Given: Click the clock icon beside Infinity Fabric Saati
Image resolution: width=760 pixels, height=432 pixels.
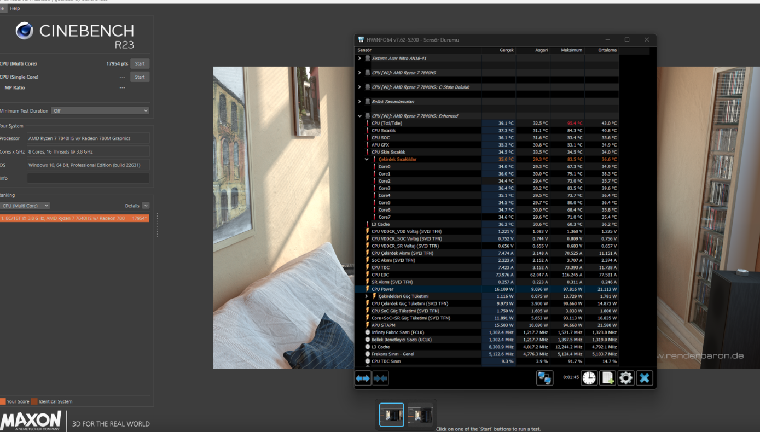Looking at the screenshot, I should [368, 332].
